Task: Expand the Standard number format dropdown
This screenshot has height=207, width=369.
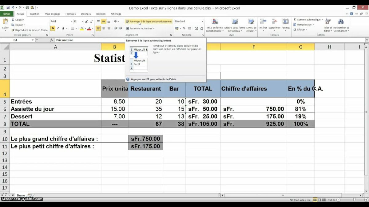Action: pos(202,21)
